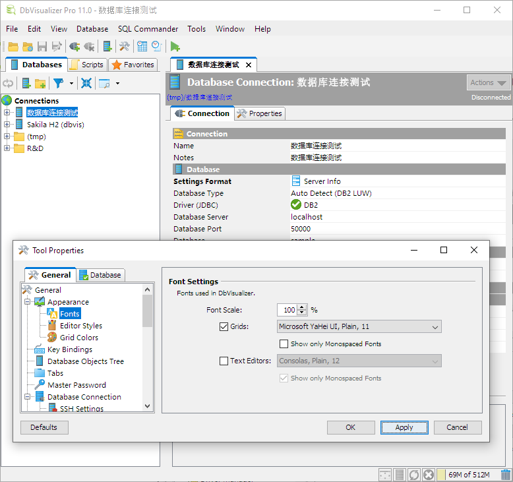Click the garbage collection trash icon
The height and width of the screenshot is (482, 513).
(x=505, y=474)
